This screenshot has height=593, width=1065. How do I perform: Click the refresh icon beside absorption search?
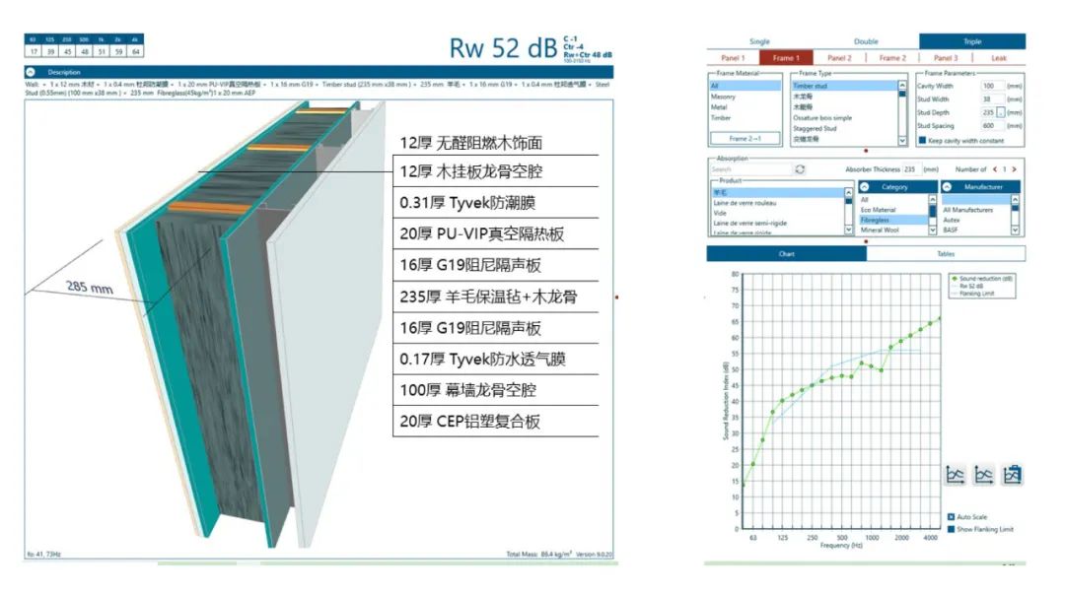point(800,169)
